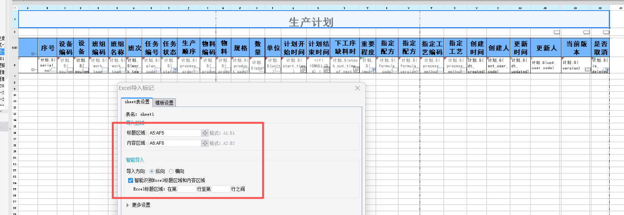Select cell containing 计划.G(ent_user_code)
The image size is (624, 215).
(x=499, y=65)
